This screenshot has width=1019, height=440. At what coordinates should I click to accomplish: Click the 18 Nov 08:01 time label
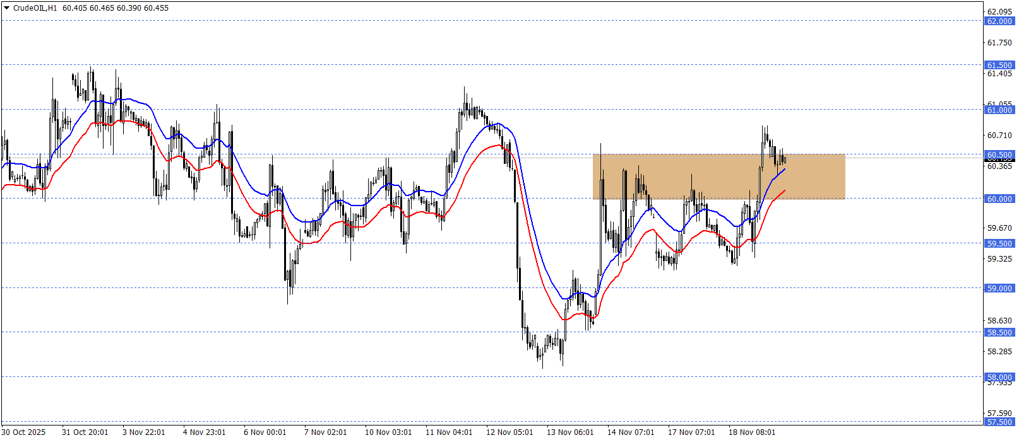(x=752, y=432)
